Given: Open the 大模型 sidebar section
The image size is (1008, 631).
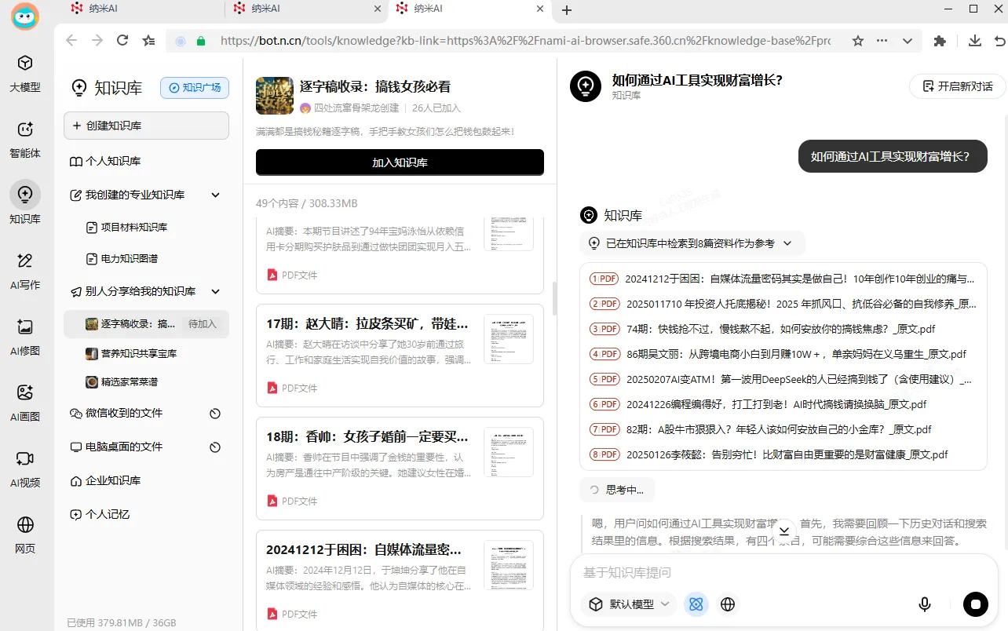Looking at the screenshot, I should pos(25,75).
